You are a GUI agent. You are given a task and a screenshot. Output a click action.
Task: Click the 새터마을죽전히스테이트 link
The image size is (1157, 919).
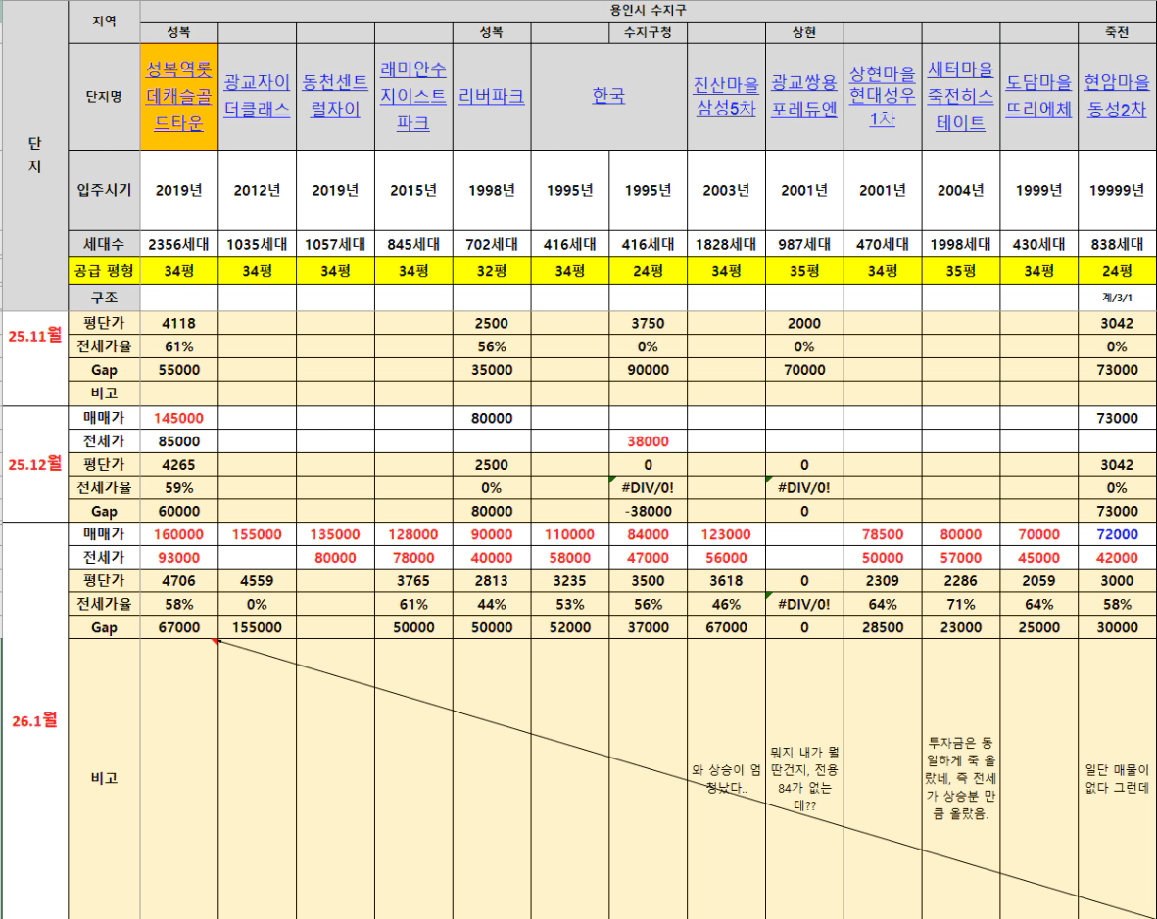pyautogui.click(x=960, y=96)
